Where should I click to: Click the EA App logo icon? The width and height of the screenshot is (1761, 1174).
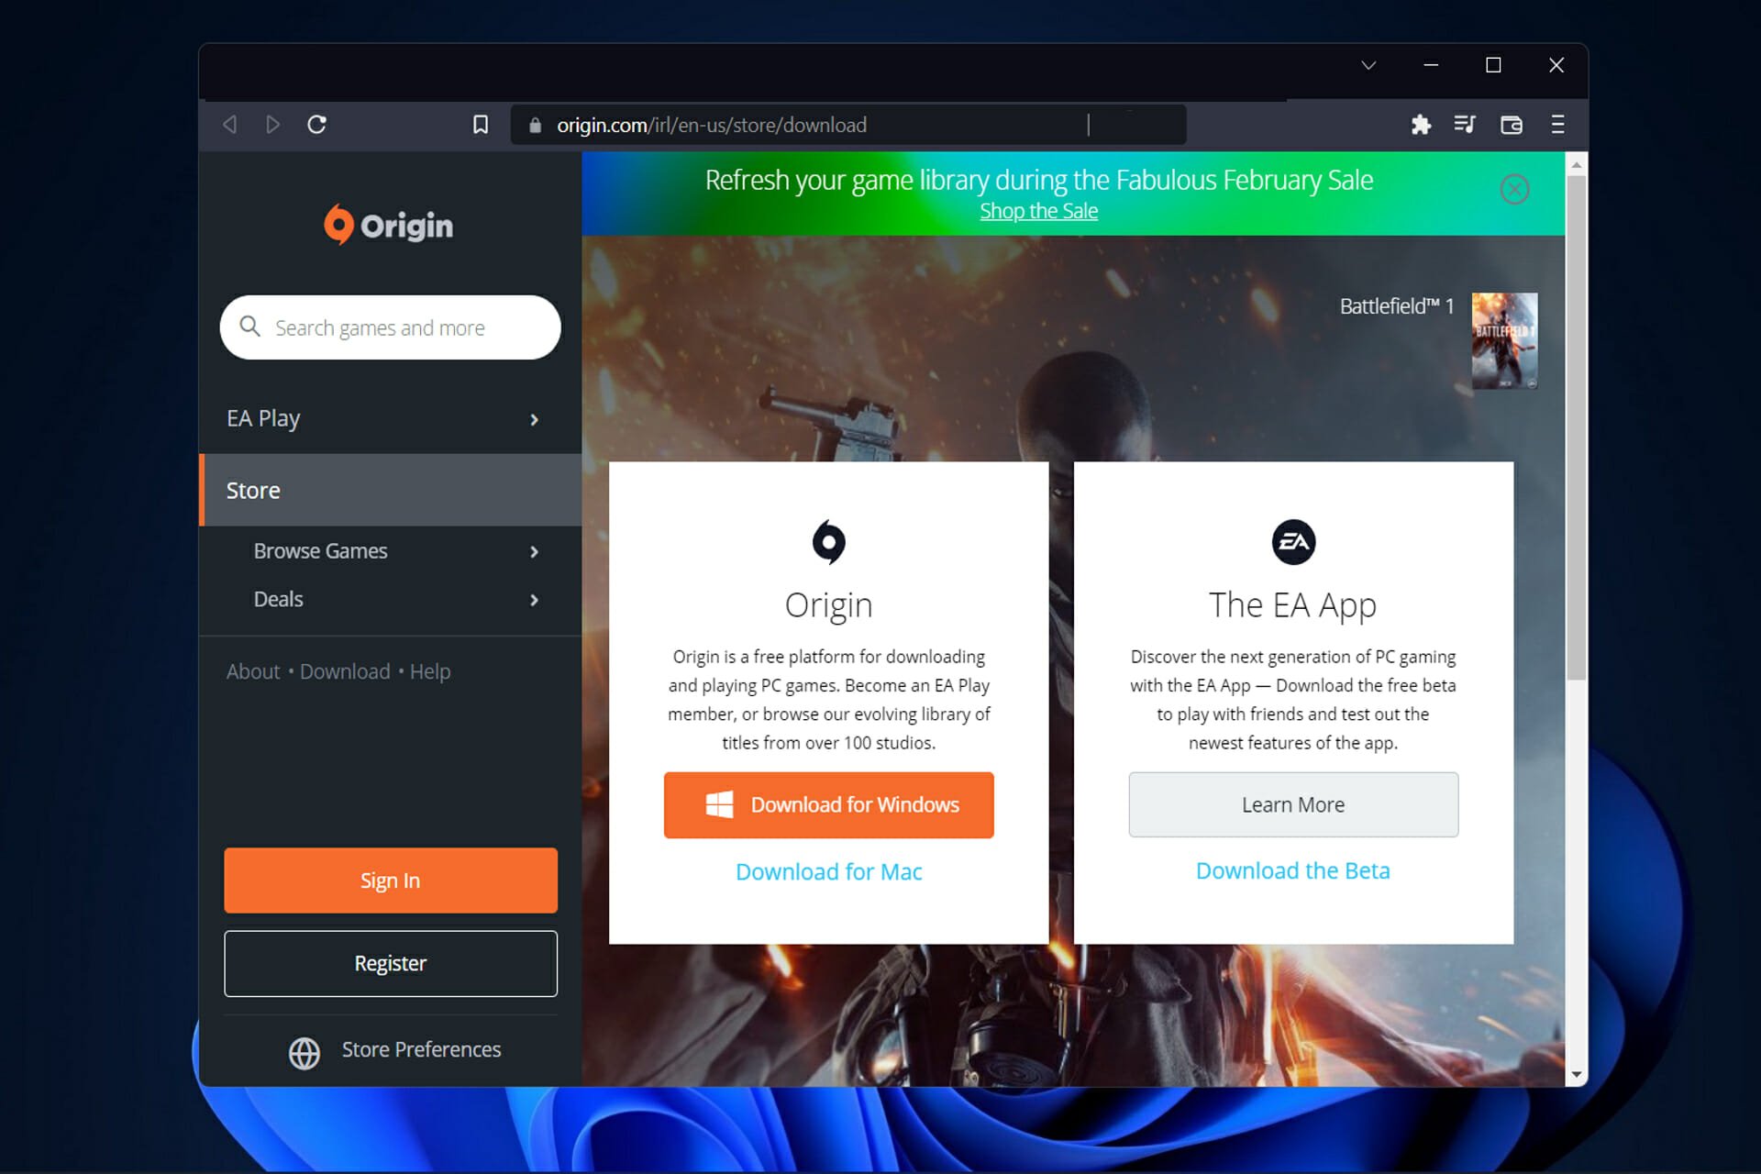[1292, 540]
